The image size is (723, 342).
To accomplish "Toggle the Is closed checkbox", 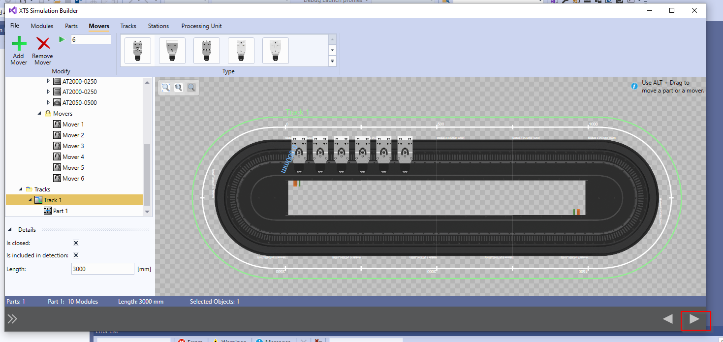I will (76, 243).
